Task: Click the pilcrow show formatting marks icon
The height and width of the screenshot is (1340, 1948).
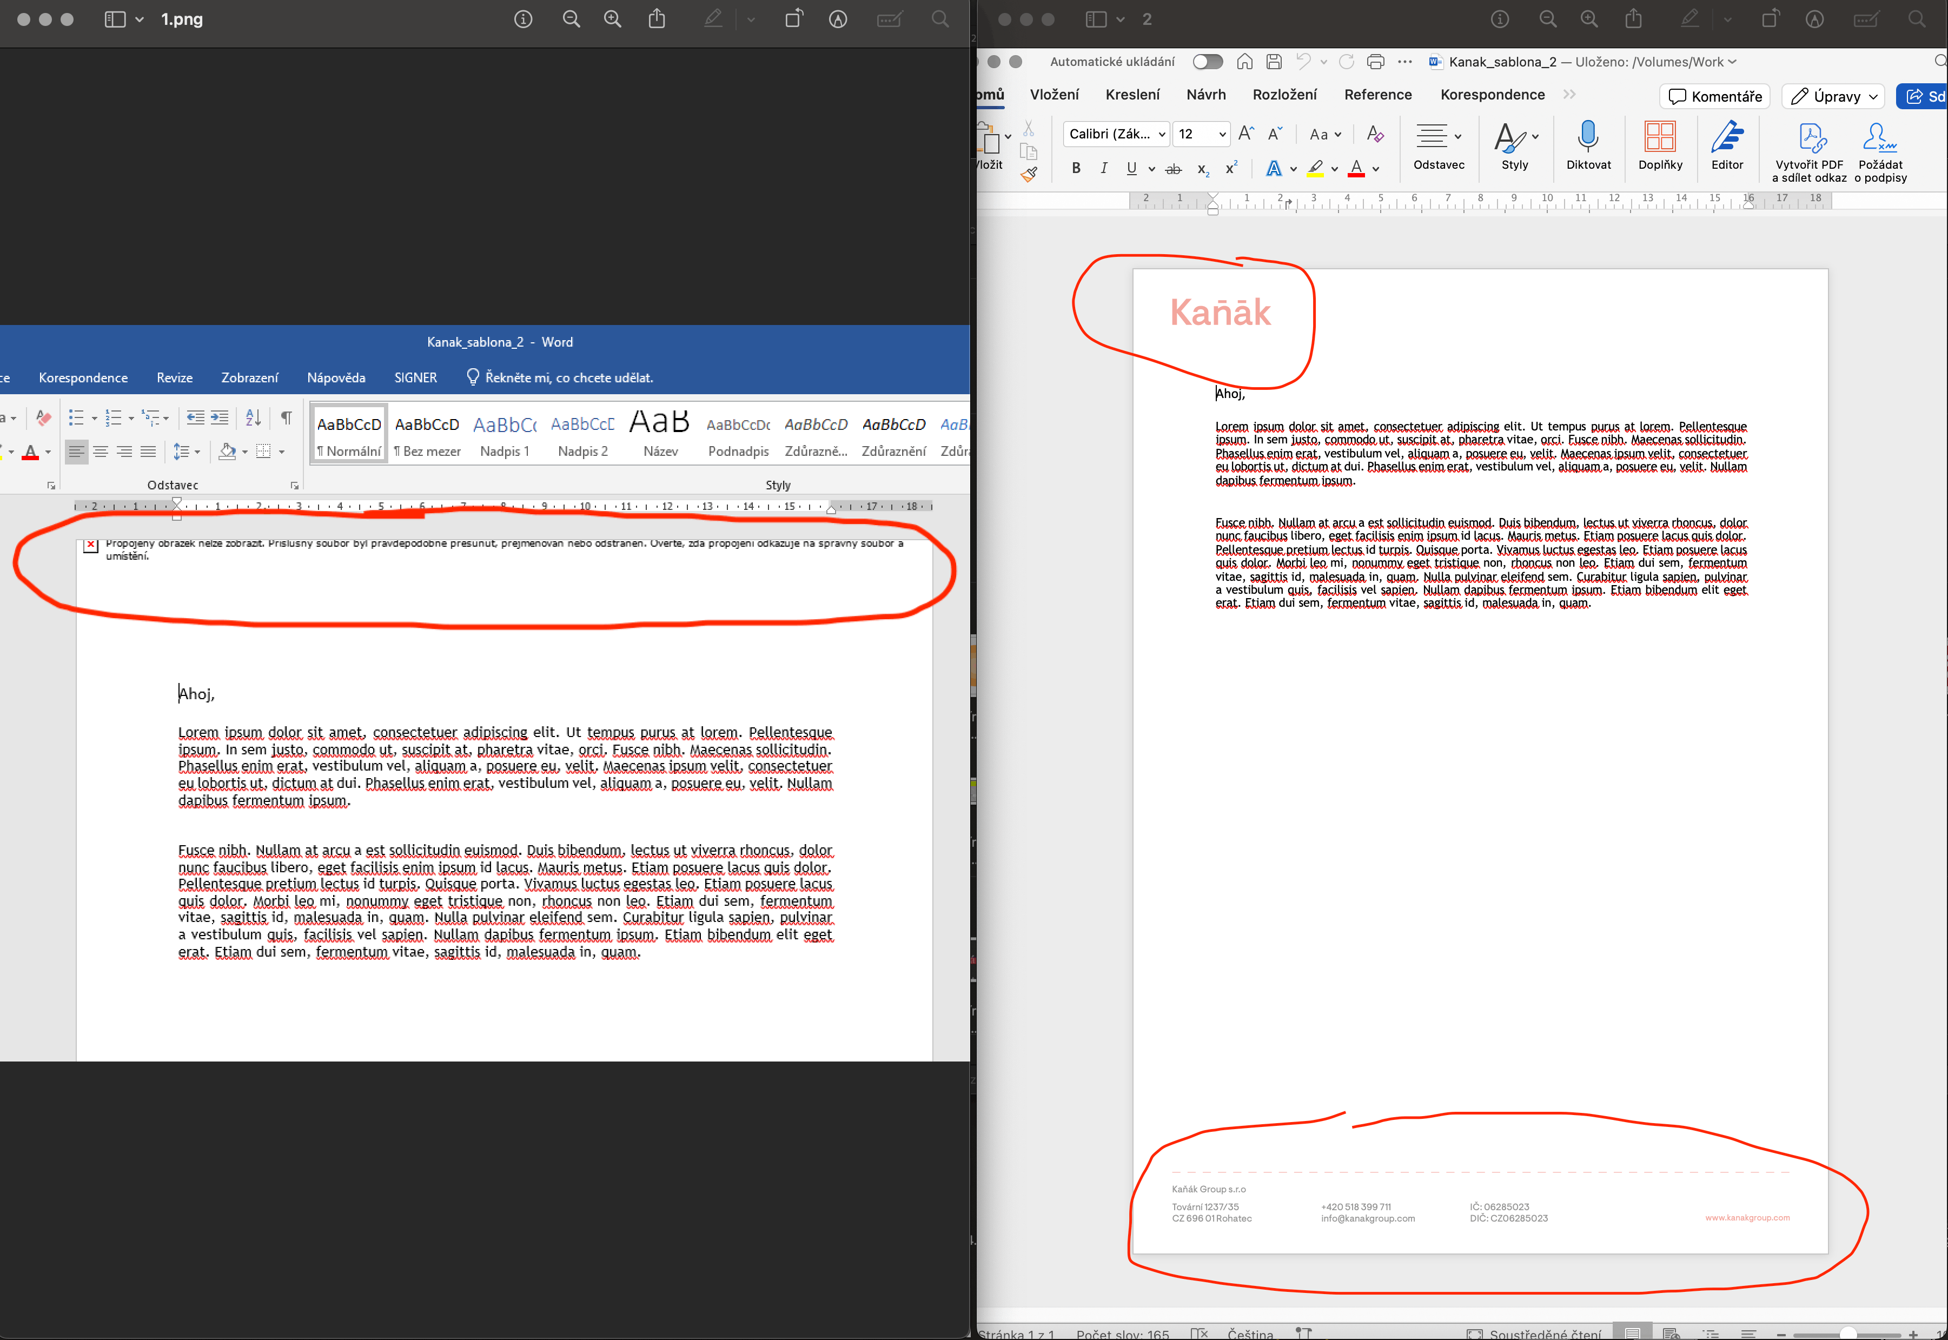Action: coord(286,417)
